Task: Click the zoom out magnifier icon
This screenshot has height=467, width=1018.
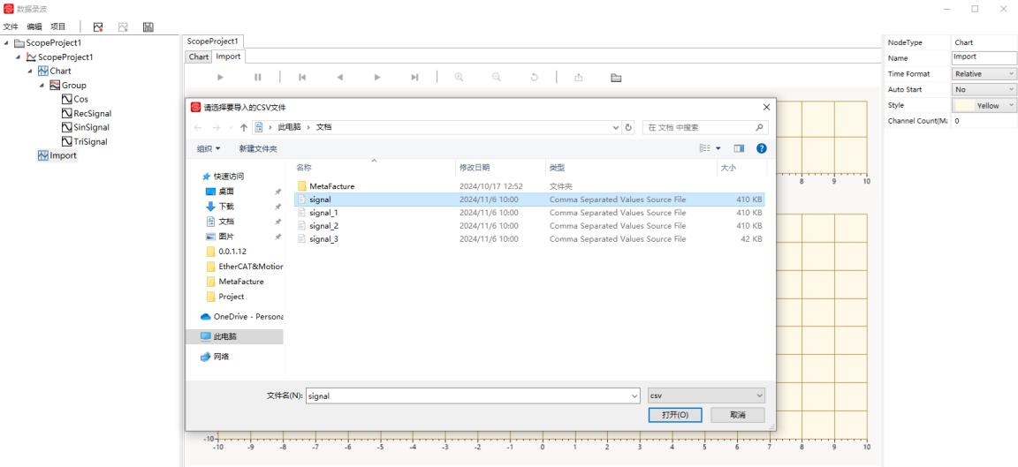Action: 497,77
